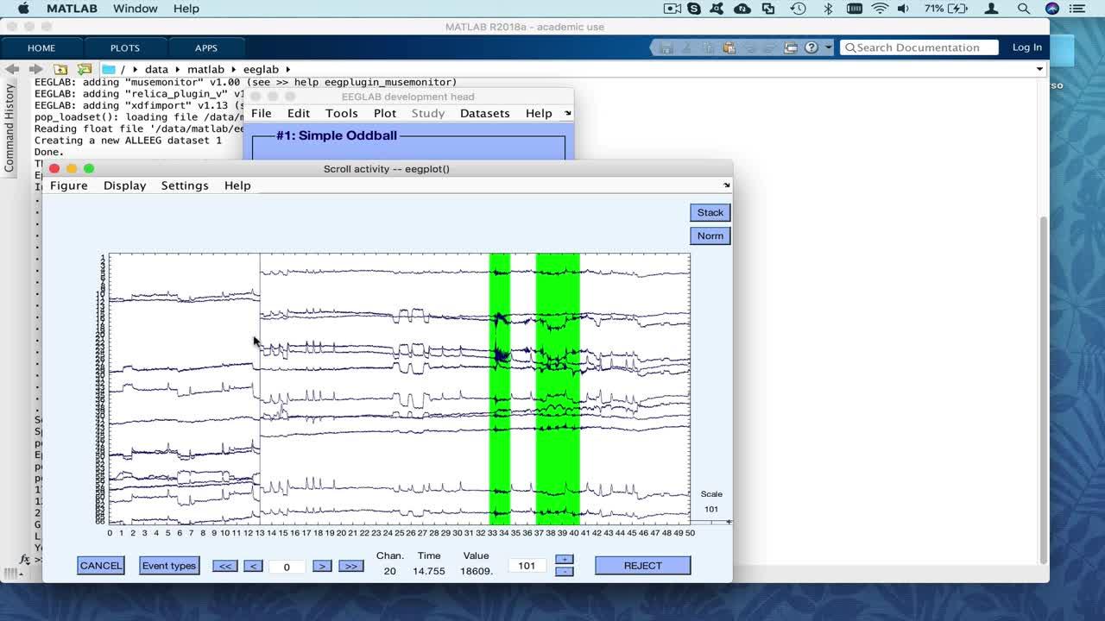Click the switch windows icon in toolbar
Viewport: 1105px width, 621px height.
[791, 47]
